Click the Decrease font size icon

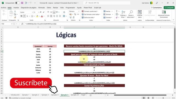coord(44,12)
